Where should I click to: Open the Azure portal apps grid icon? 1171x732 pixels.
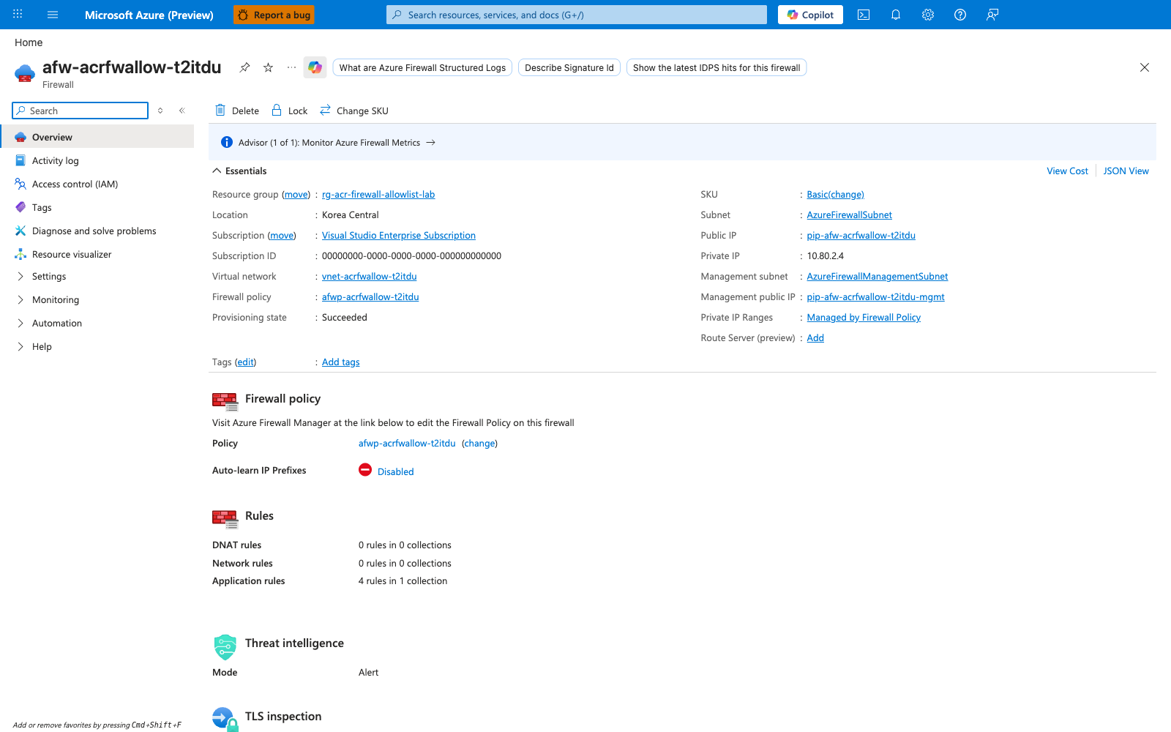pos(18,14)
